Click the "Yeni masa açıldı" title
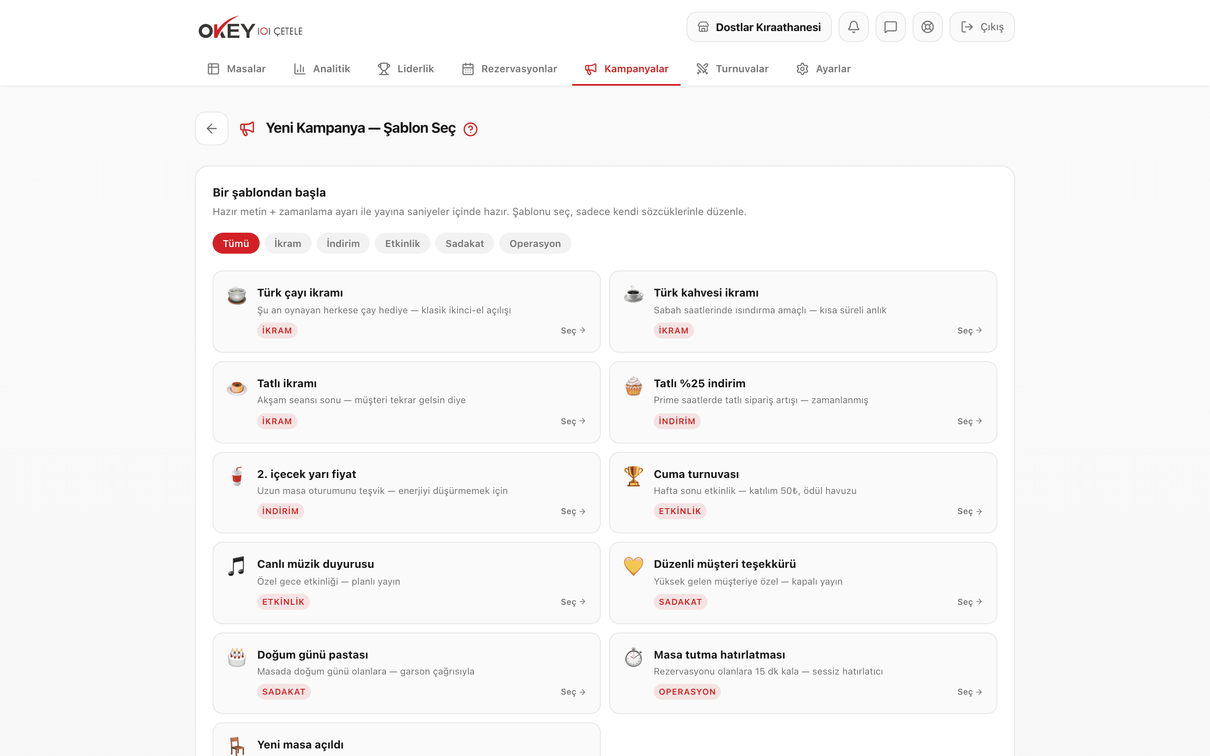This screenshot has width=1210, height=756. (x=300, y=745)
